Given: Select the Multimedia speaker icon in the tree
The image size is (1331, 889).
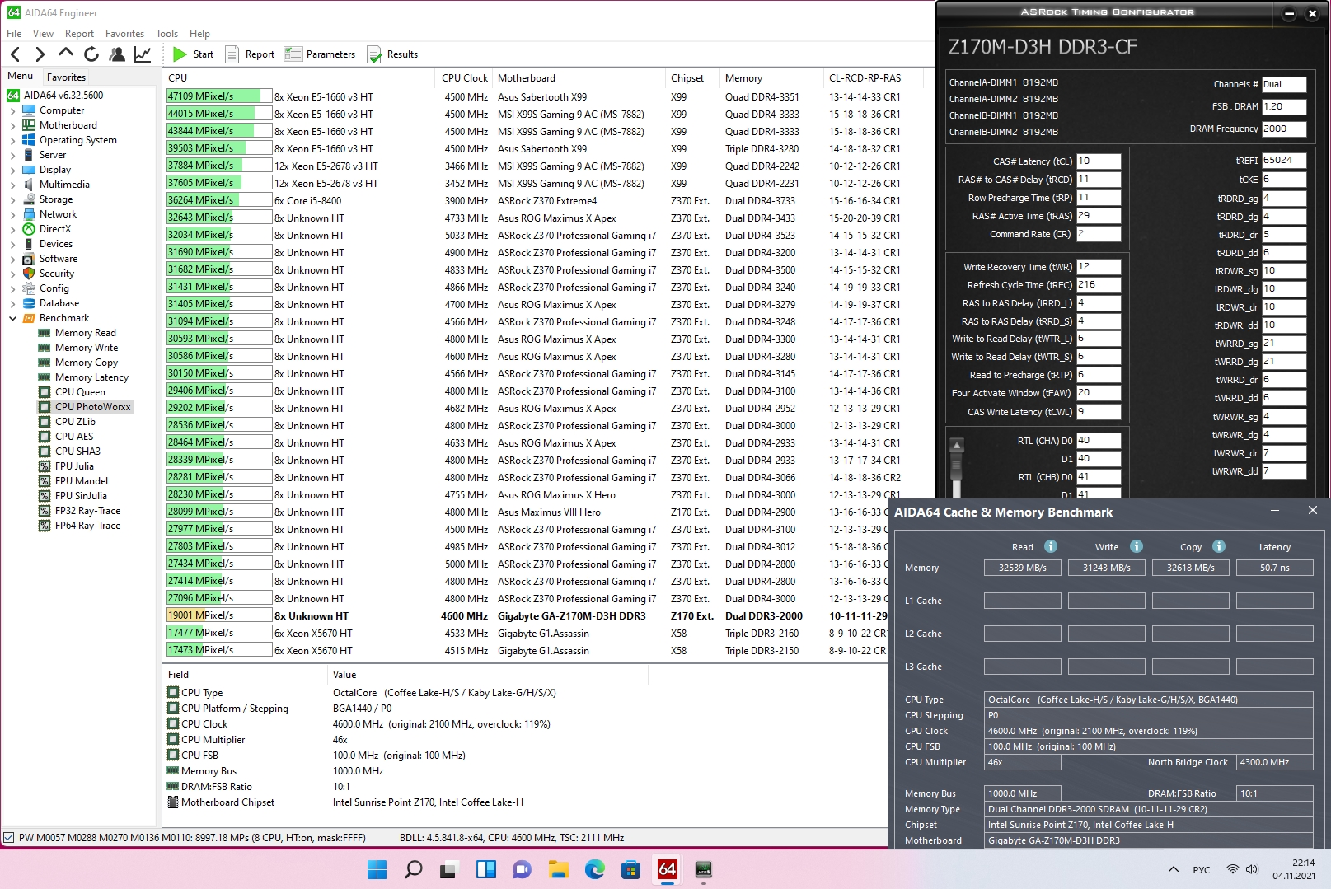Looking at the screenshot, I should [x=29, y=185].
